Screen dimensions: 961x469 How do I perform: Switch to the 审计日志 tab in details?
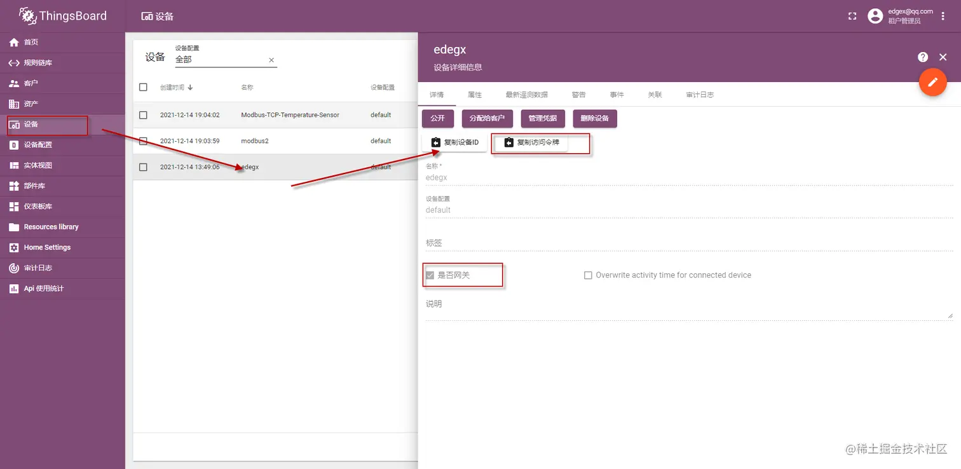coord(699,95)
